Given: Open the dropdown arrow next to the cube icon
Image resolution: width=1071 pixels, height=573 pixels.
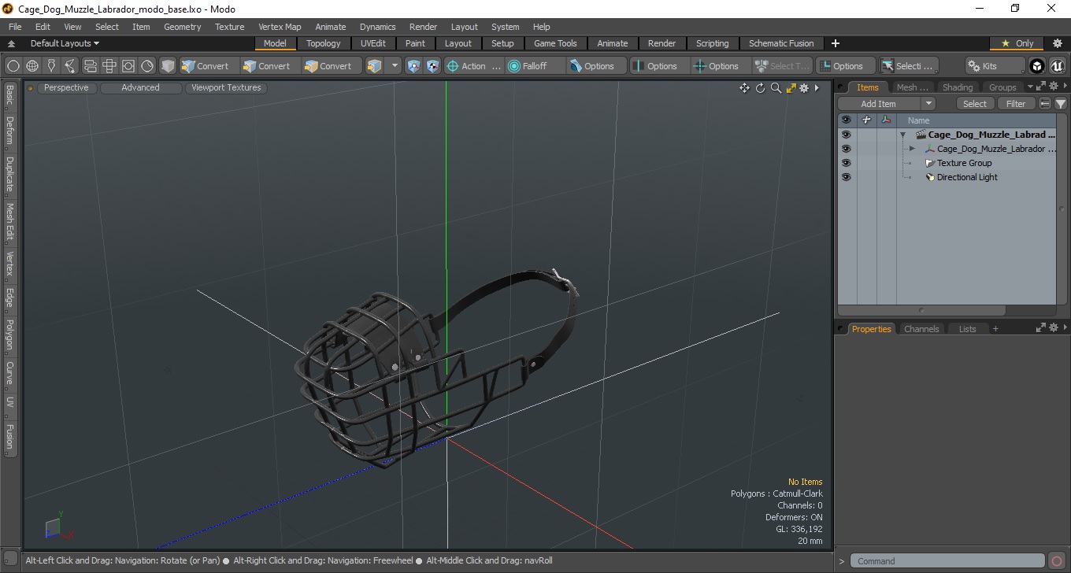Looking at the screenshot, I should [x=395, y=66].
